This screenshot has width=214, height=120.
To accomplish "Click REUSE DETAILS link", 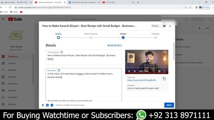I will pos(114,45).
